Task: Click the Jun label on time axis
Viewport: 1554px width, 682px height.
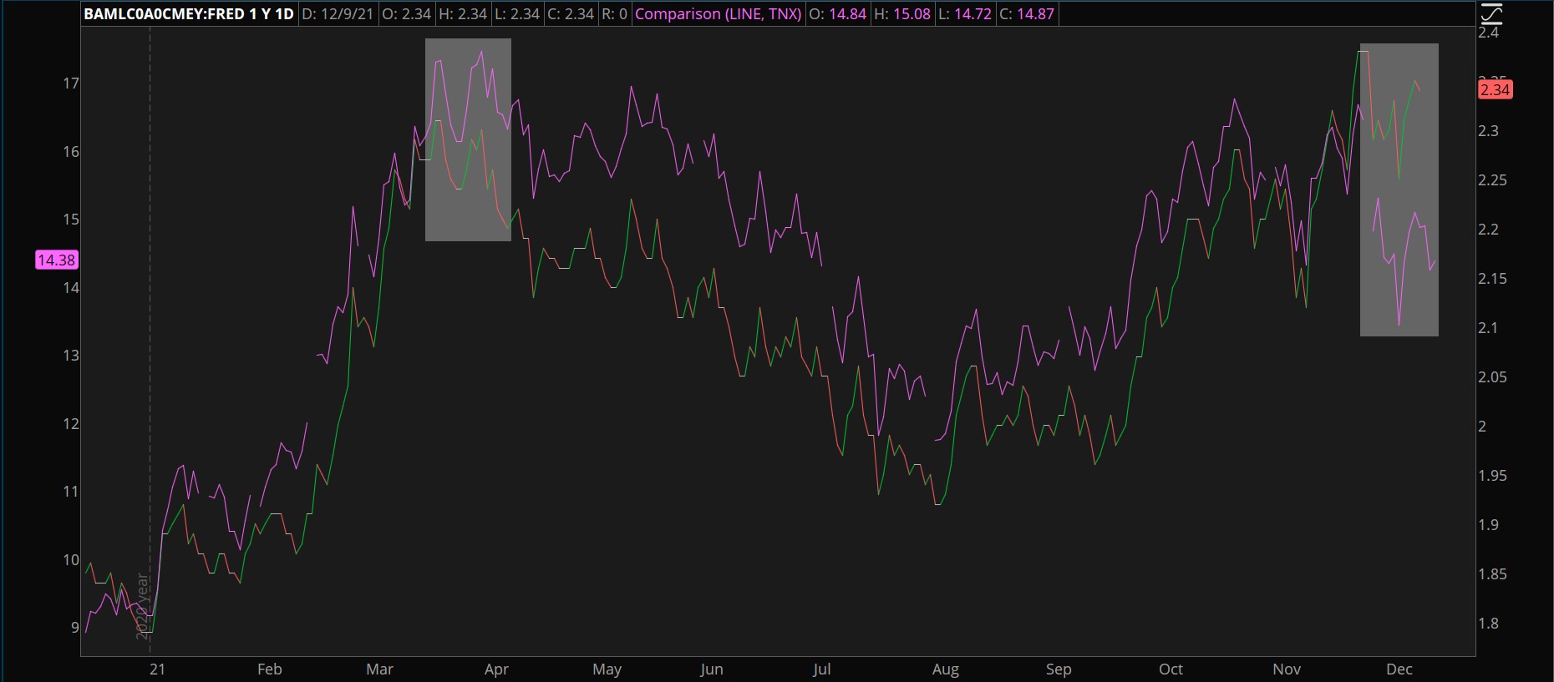Action: [712, 669]
